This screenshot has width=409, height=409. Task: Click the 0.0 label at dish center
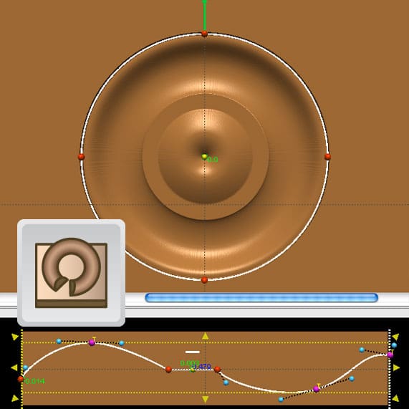click(212, 160)
